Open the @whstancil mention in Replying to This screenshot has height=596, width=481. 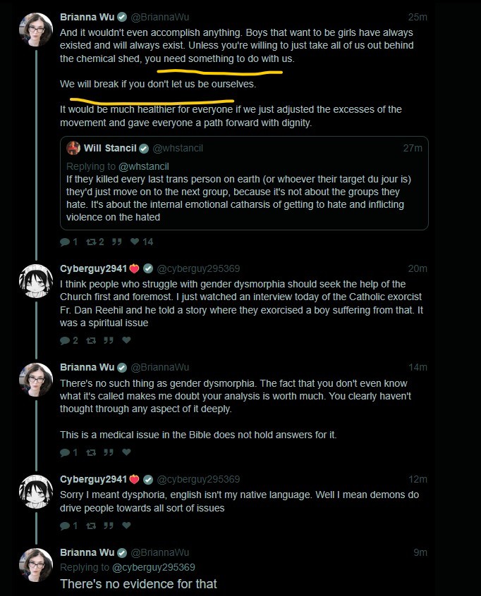(x=143, y=166)
